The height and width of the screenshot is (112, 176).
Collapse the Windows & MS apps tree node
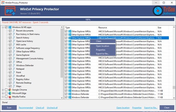click(x=3, y=27)
